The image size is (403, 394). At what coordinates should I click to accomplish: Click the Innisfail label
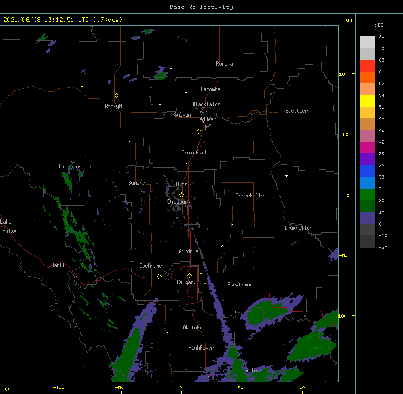194,153
